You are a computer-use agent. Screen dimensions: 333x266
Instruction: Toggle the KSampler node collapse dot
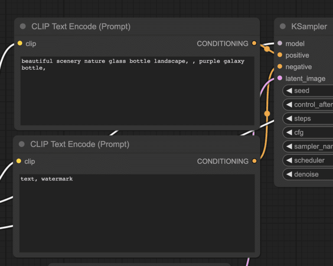tap(283, 26)
